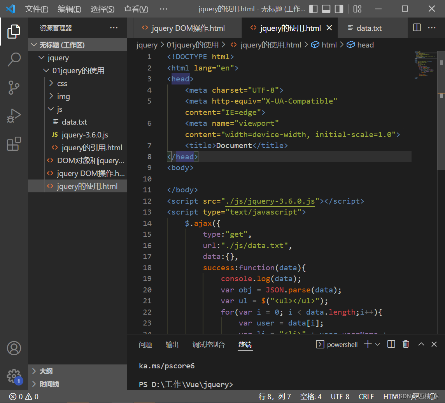Click the Accounts icon above settings
This screenshot has height=403, width=445.
[x=14, y=348]
